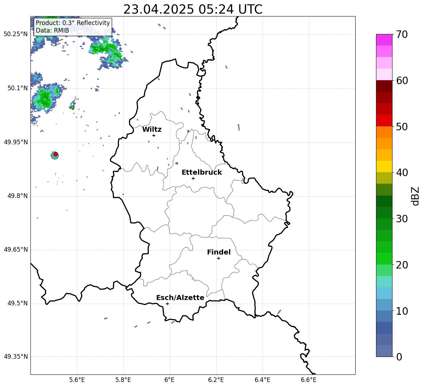The image size is (424, 387).
Task: Click the Wiltz station cross marker
Action: point(154,135)
